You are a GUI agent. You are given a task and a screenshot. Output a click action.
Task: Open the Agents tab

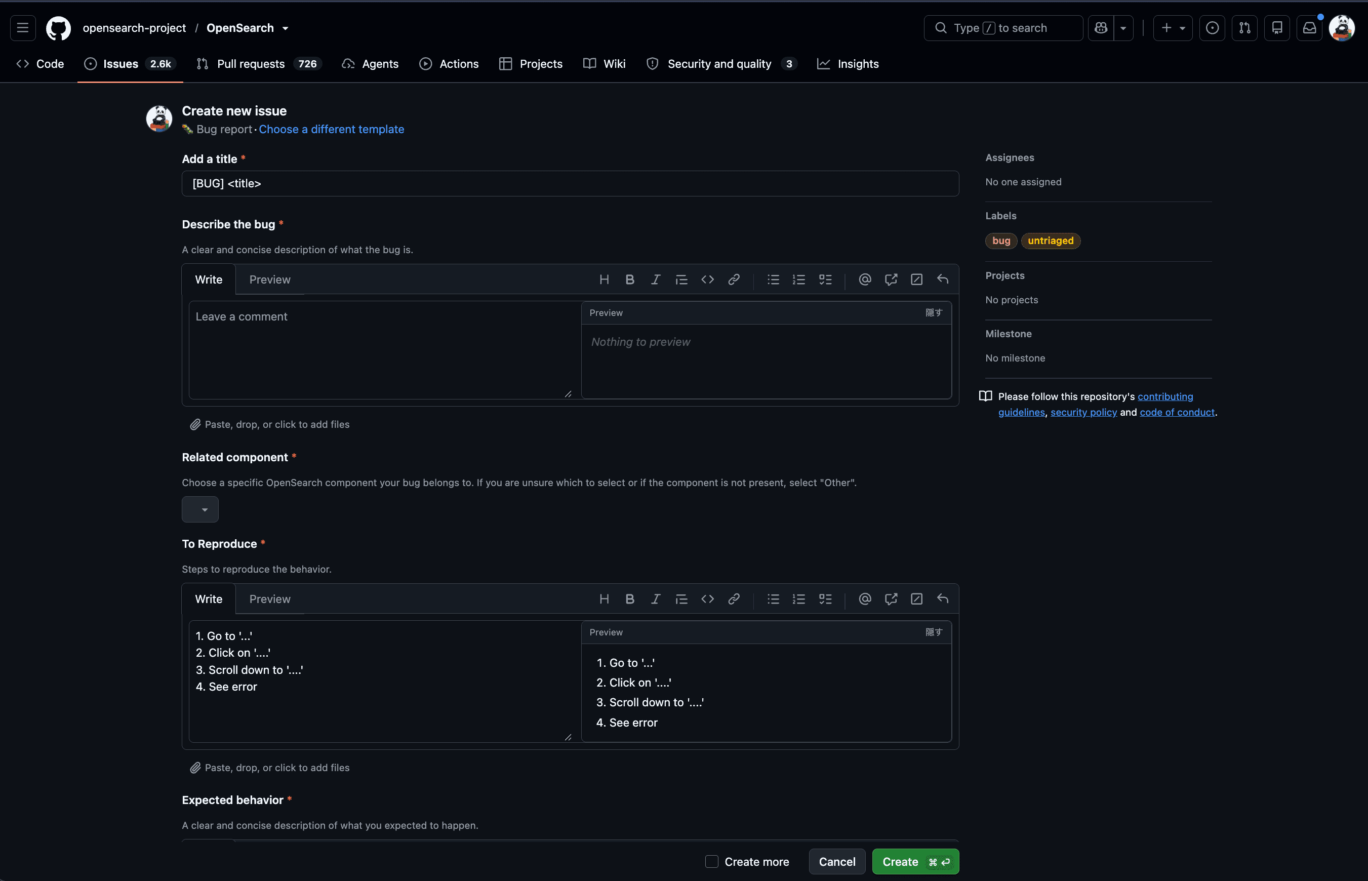click(370, 64)
